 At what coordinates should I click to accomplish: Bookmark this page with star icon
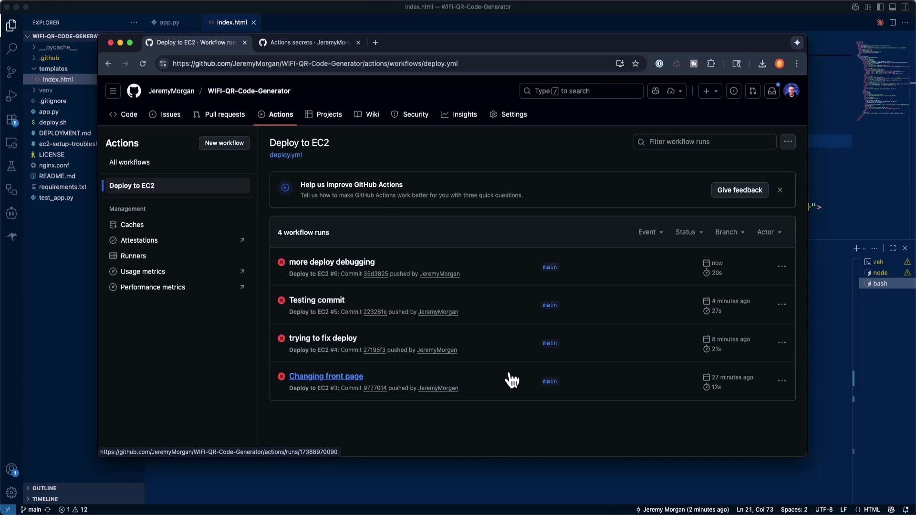click(635, 63)
